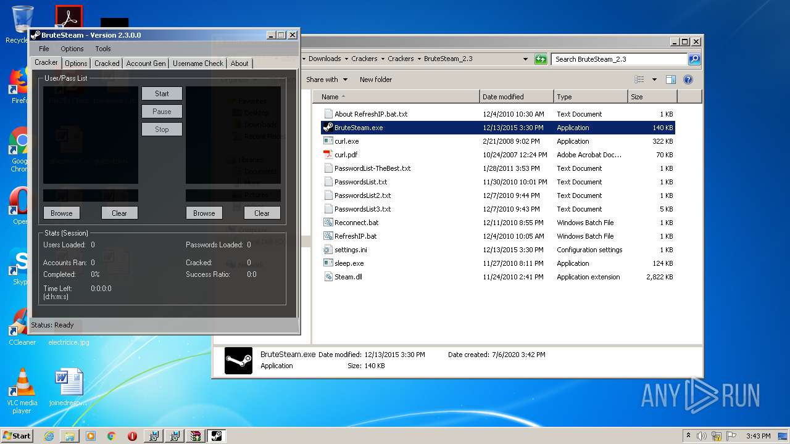The height and width of the screenshot is (444, 790).
Task: Select the file PasswordsList3.txt
Action: [x=362, y=209]
